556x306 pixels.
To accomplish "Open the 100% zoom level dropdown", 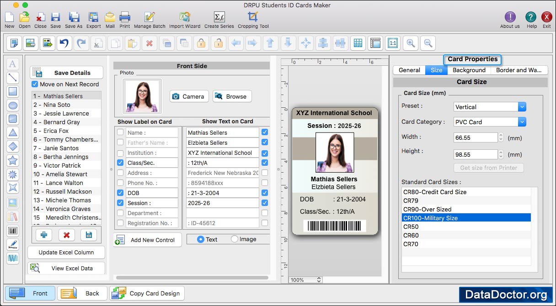I will pyautogui.click(x=306, y=280).
